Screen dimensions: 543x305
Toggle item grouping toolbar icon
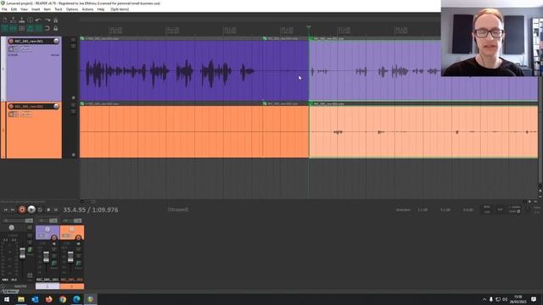14,28
